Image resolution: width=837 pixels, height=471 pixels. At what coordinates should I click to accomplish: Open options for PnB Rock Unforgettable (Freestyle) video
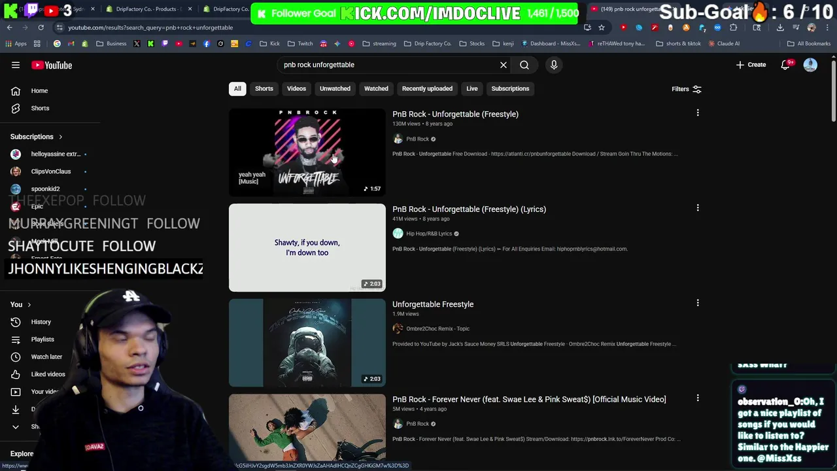coord(698,113)
